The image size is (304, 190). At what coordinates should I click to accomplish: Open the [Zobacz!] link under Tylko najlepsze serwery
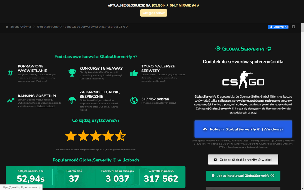click(161, 81)
